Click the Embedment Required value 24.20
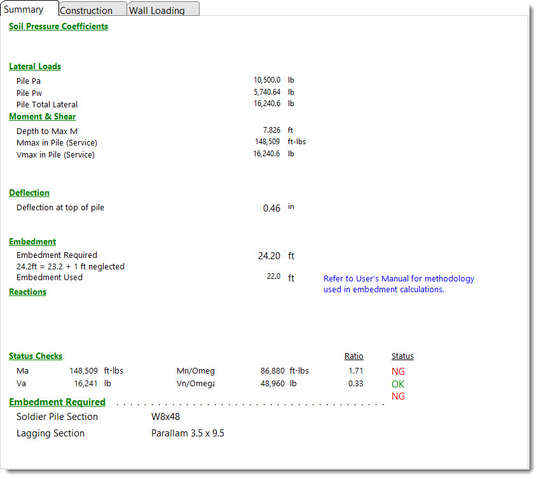 pyautogui.click(x=268, y=256)
